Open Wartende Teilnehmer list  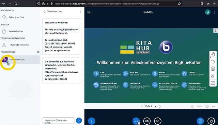[x=20, y=45]
